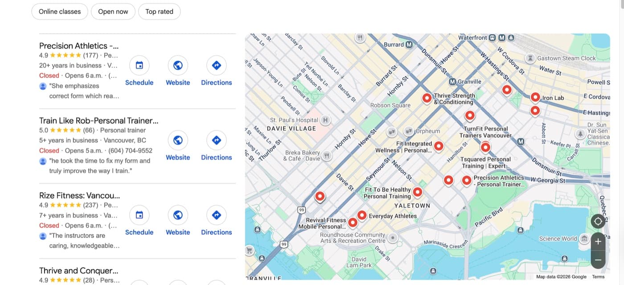Select the Fit Integrated Wellness map pin
624x285 pixels.
point(439,146)
